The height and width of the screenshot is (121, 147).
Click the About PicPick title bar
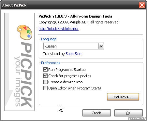point(69,5)
